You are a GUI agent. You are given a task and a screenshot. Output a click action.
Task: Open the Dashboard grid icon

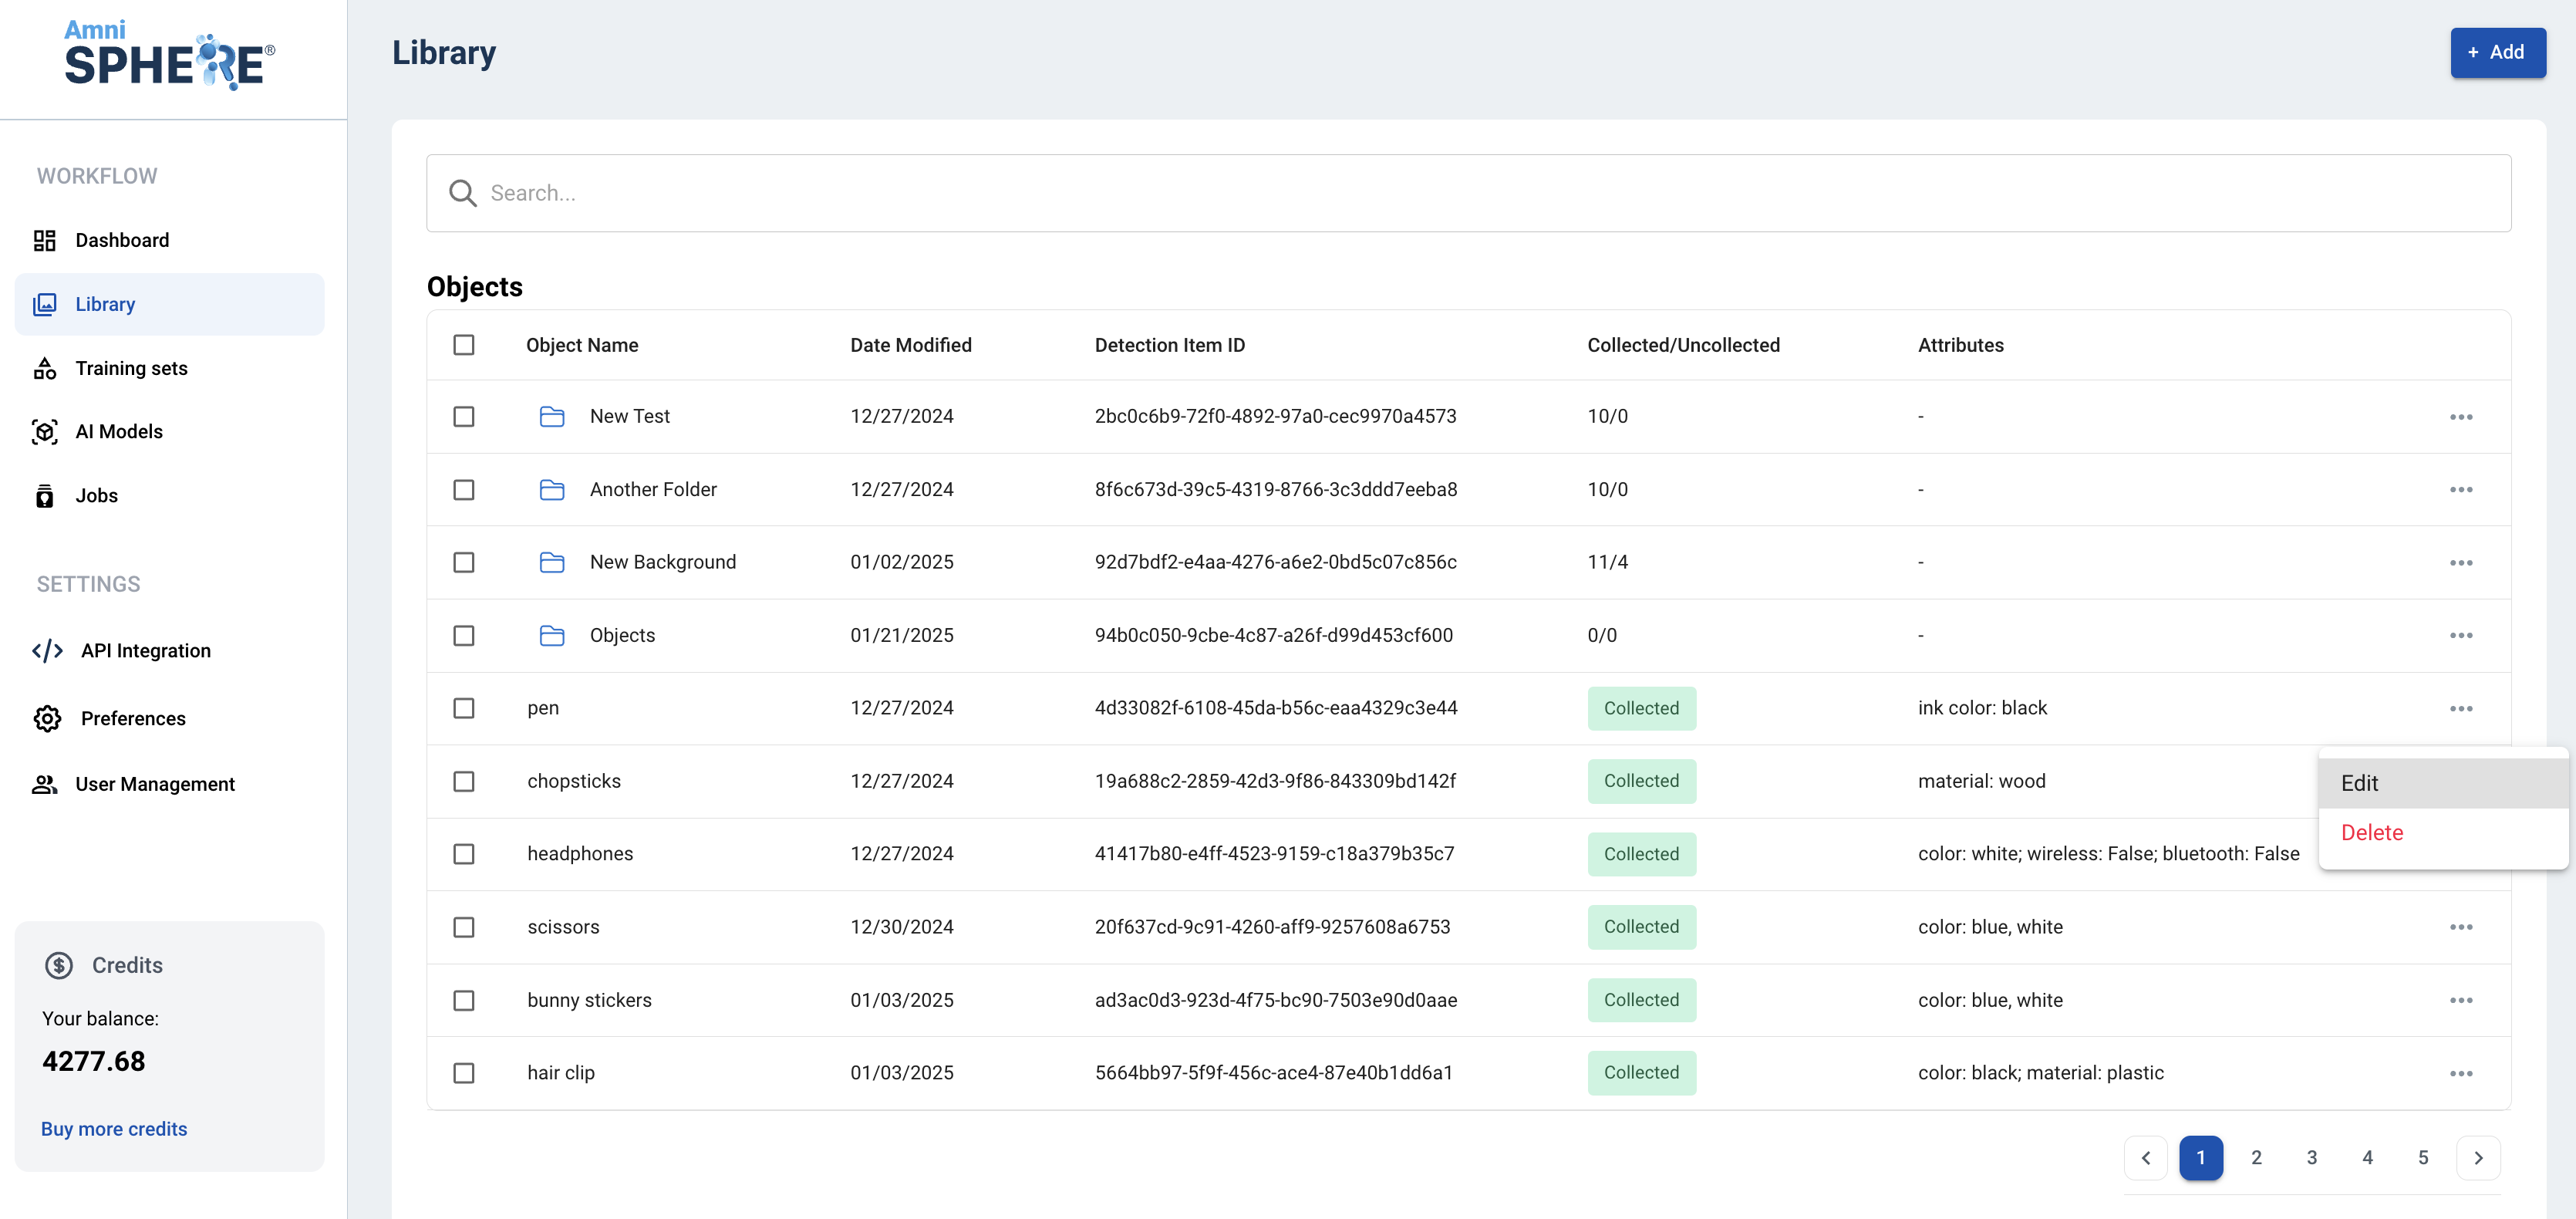click(x=44, y=240)
